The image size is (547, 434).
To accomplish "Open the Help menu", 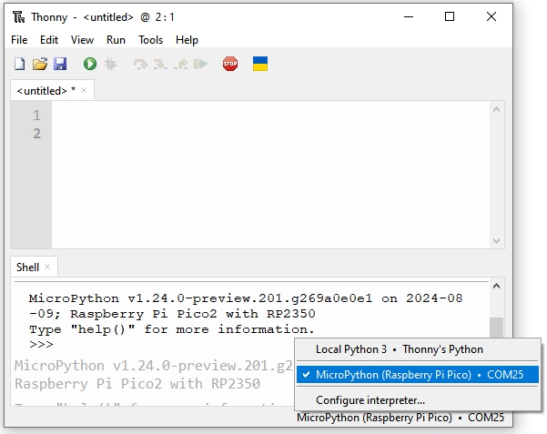I will click(187, 40).
